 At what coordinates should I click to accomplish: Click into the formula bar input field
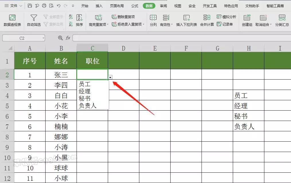181,38
